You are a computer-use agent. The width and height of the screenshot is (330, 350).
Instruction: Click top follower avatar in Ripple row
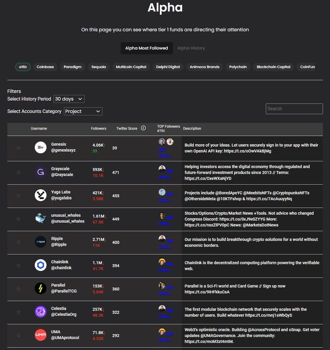click(162, 239)
